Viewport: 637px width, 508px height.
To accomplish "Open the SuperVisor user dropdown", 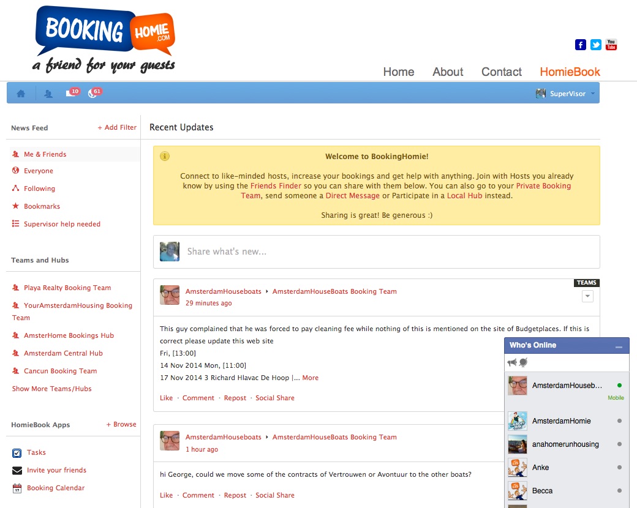I will point(566,94).
